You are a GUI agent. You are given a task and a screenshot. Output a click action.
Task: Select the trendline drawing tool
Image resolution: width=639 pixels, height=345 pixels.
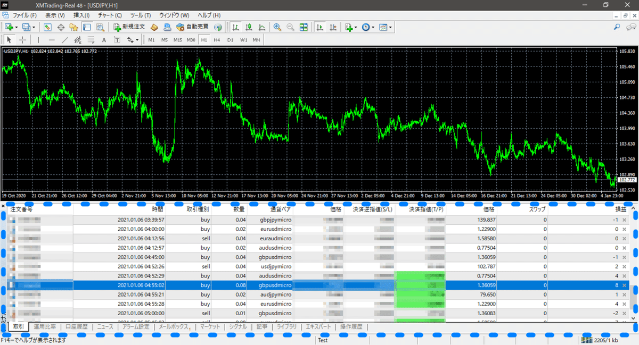pos(64,40)
